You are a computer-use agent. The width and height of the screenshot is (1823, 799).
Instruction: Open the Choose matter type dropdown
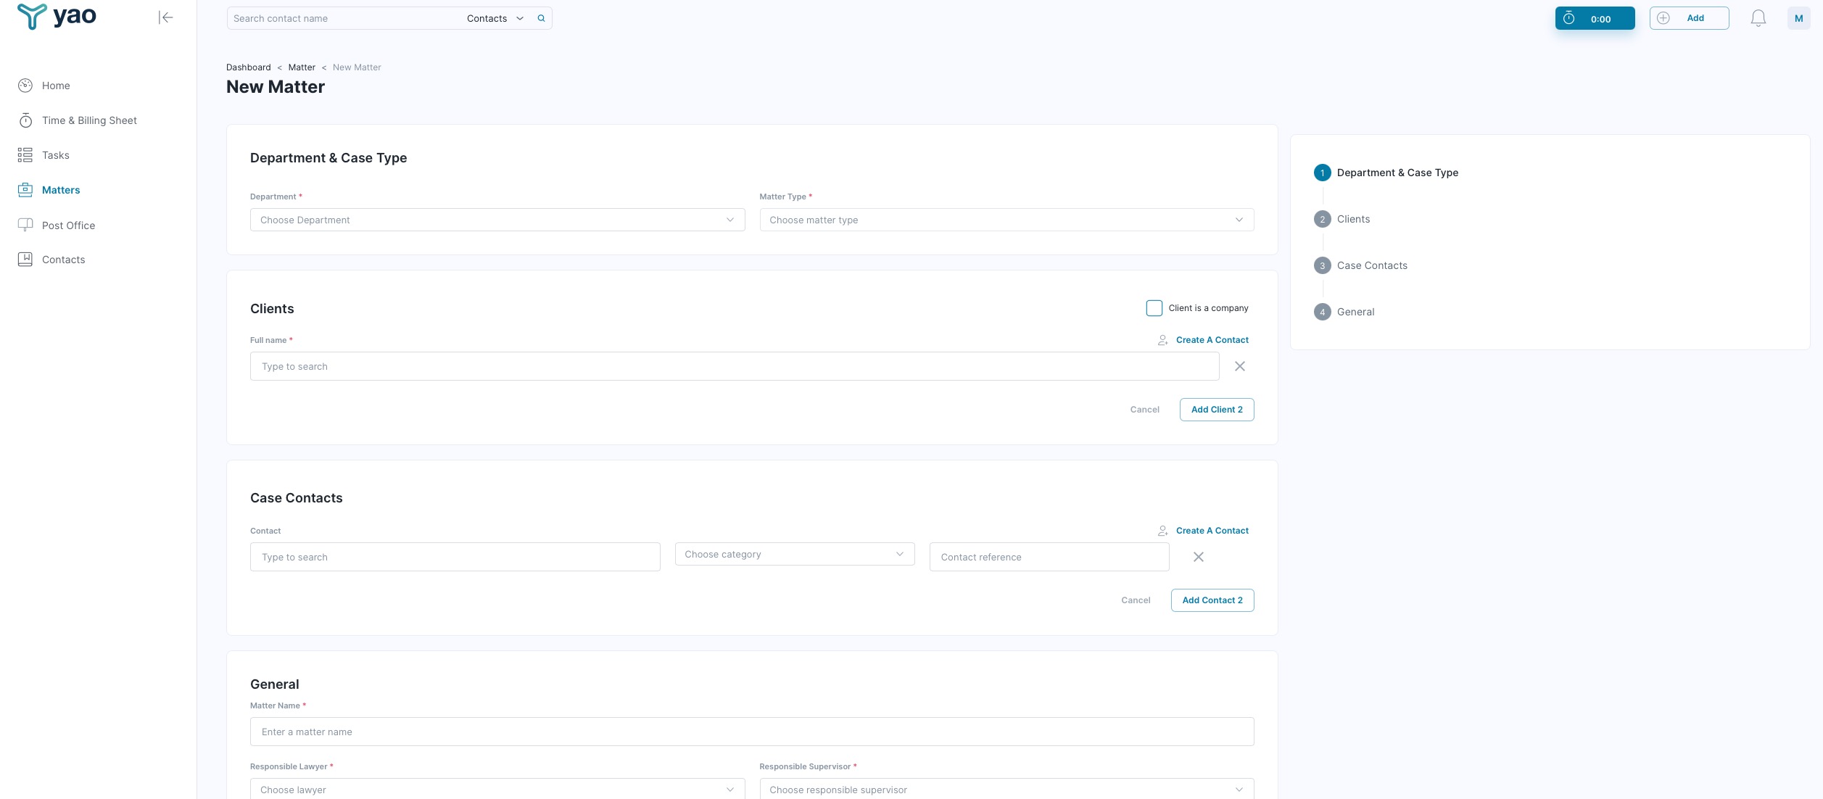tap(1006, 220)
